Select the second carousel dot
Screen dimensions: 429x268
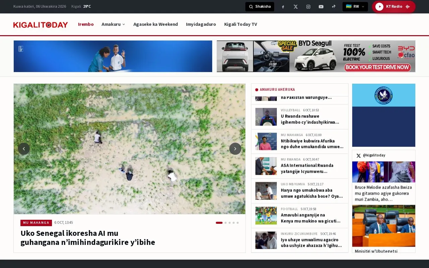pos(226,223)
